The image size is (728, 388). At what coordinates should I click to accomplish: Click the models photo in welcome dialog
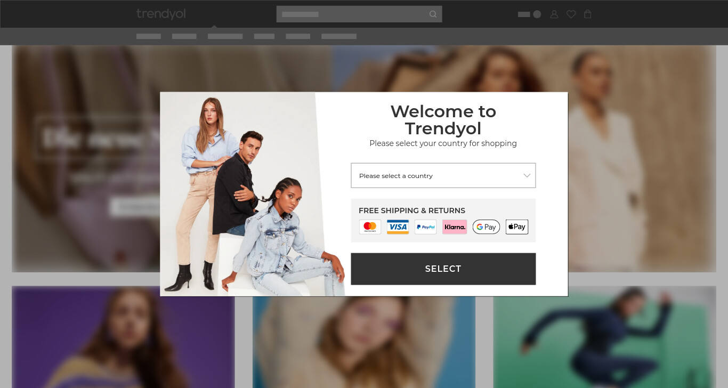(253, 194)
